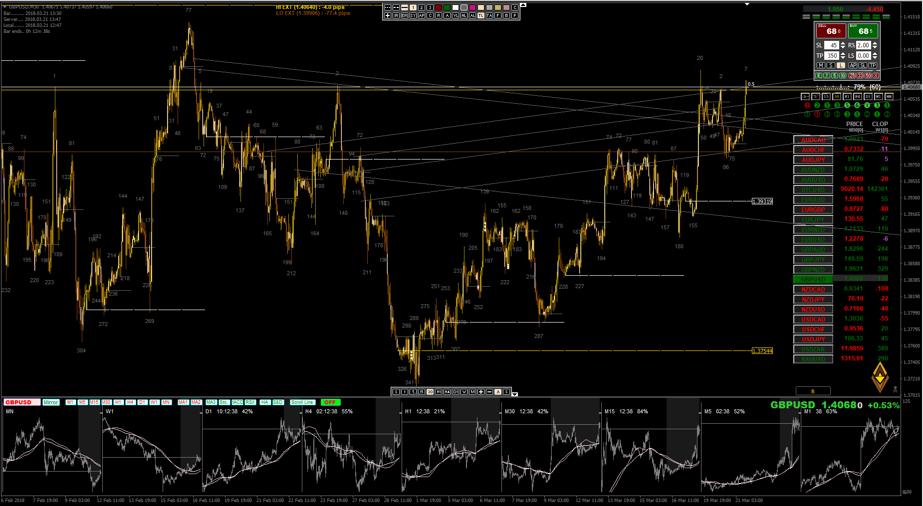Select the TL trendline tool
Screen dimensions: 923x506
[x=481, y=15]
